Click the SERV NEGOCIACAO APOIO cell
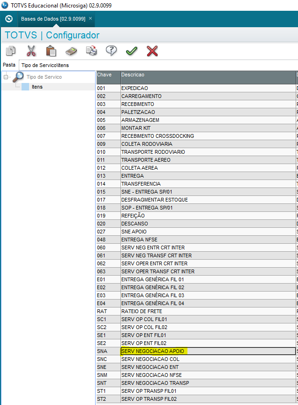The image size is (298, 405). pos(208,351)
